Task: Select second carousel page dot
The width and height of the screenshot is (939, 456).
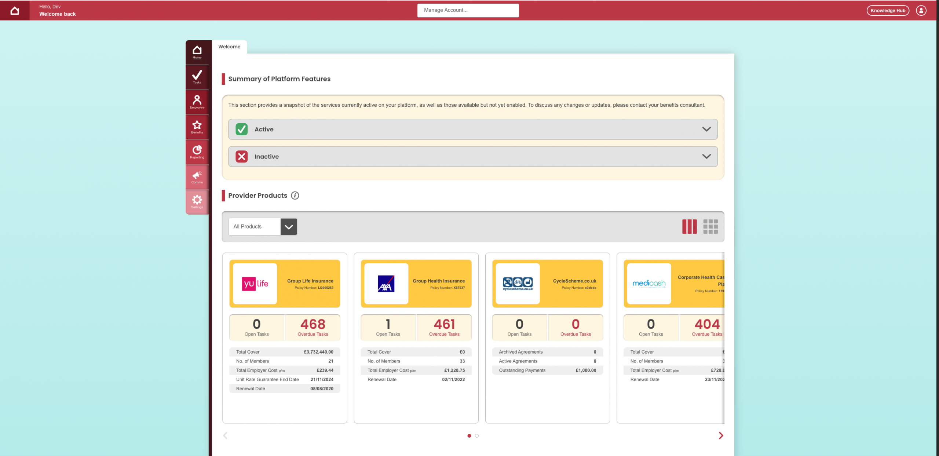Action: [x=477, y=436]
